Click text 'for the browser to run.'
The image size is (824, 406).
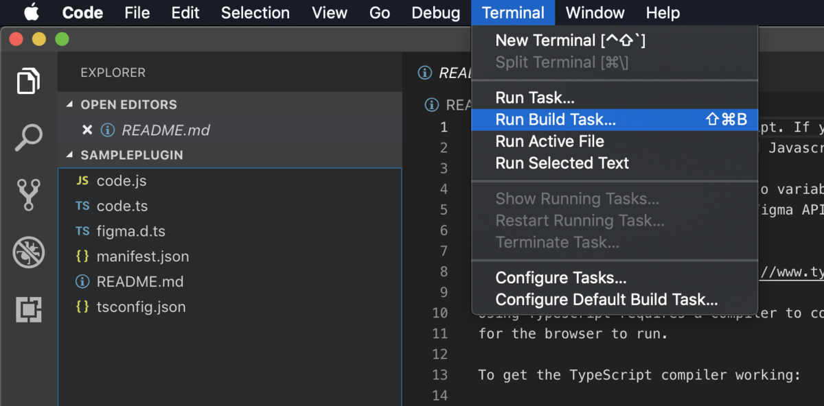(573, 333)
